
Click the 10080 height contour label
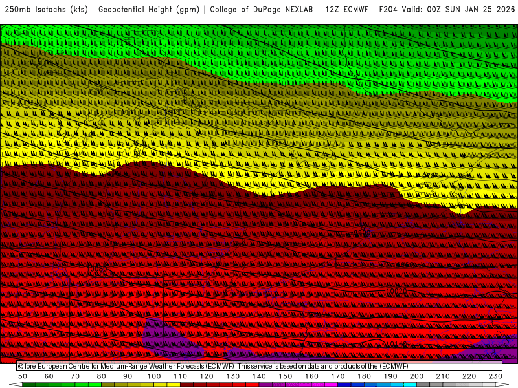pyautogui.click(x=96, y=269)
